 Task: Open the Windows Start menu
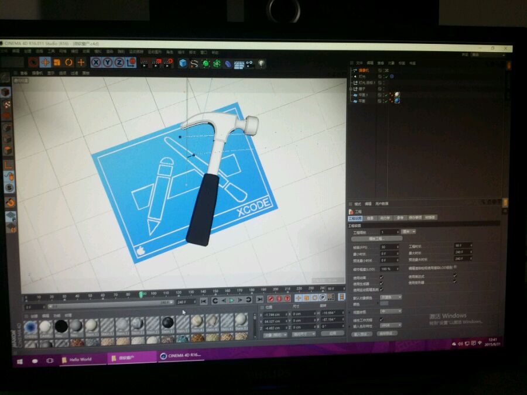pyautogui.click(x=20, y=362)
